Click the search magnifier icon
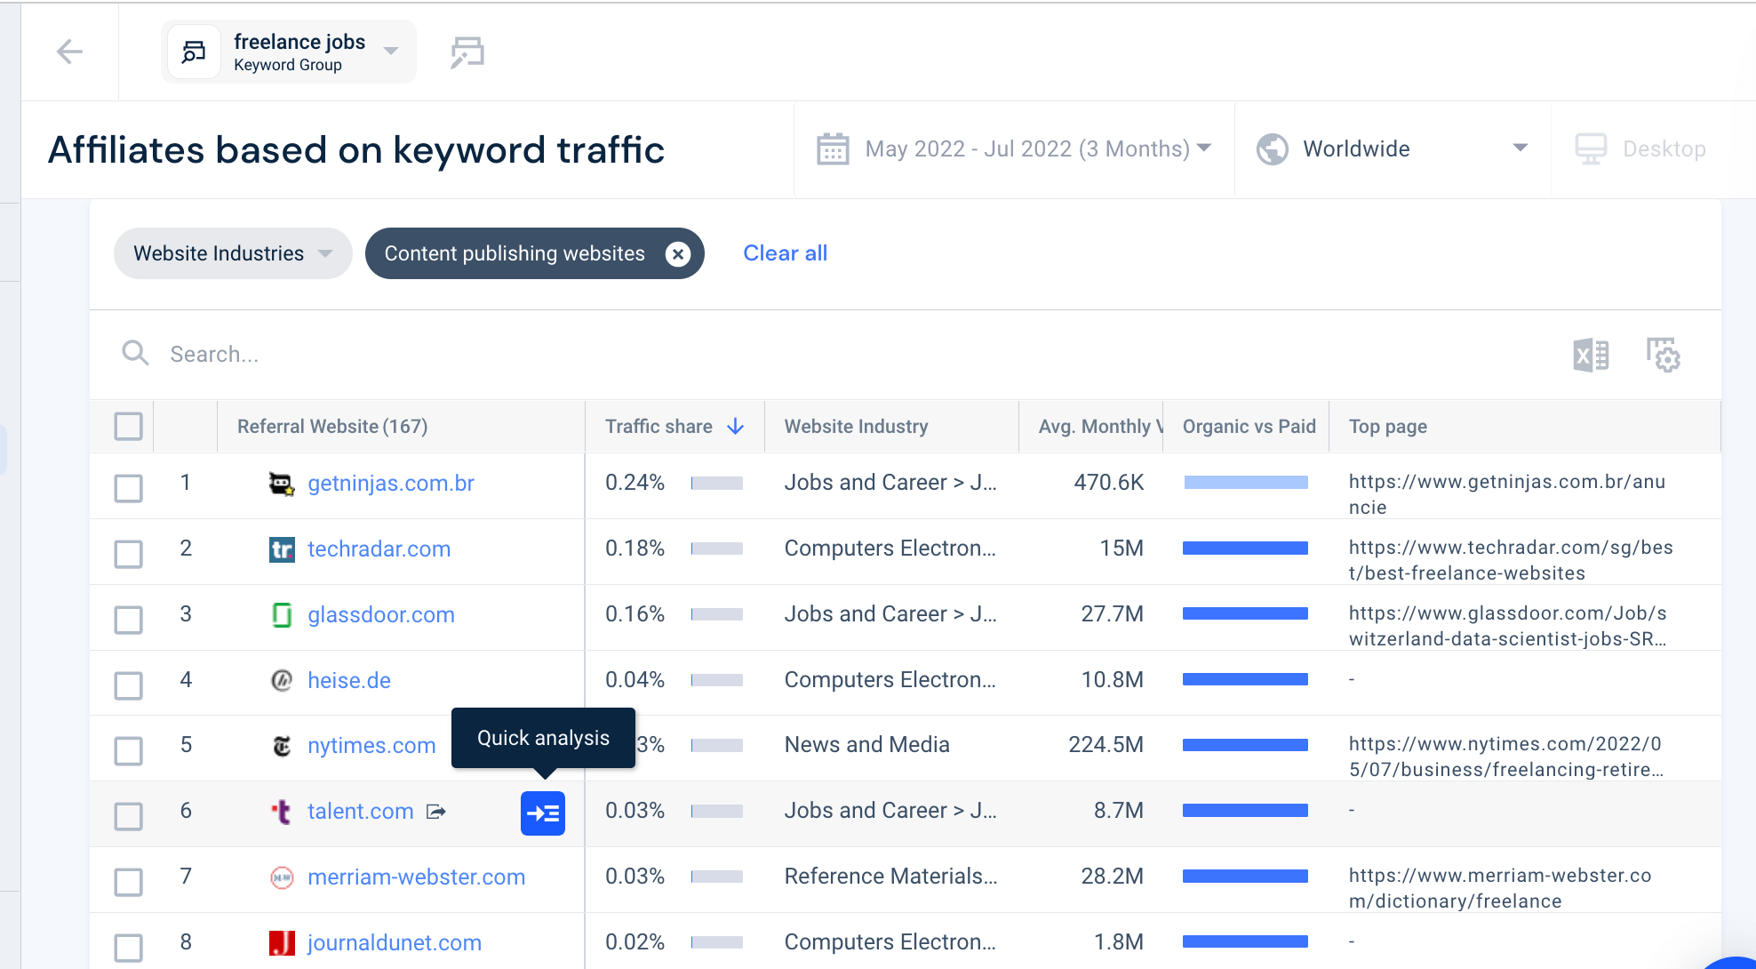This screenshot has width=1756, height=969. tap(135, 353)
